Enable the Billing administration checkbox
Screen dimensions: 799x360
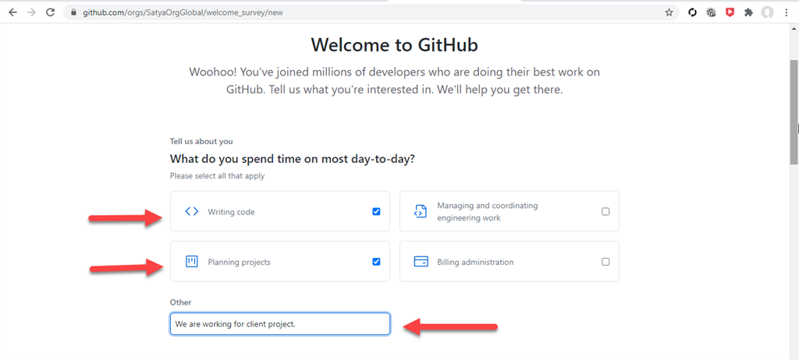605,262
